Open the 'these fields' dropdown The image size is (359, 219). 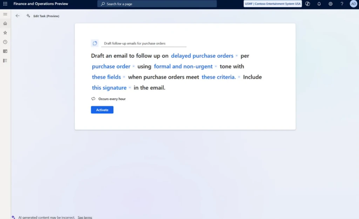[124, 77]
